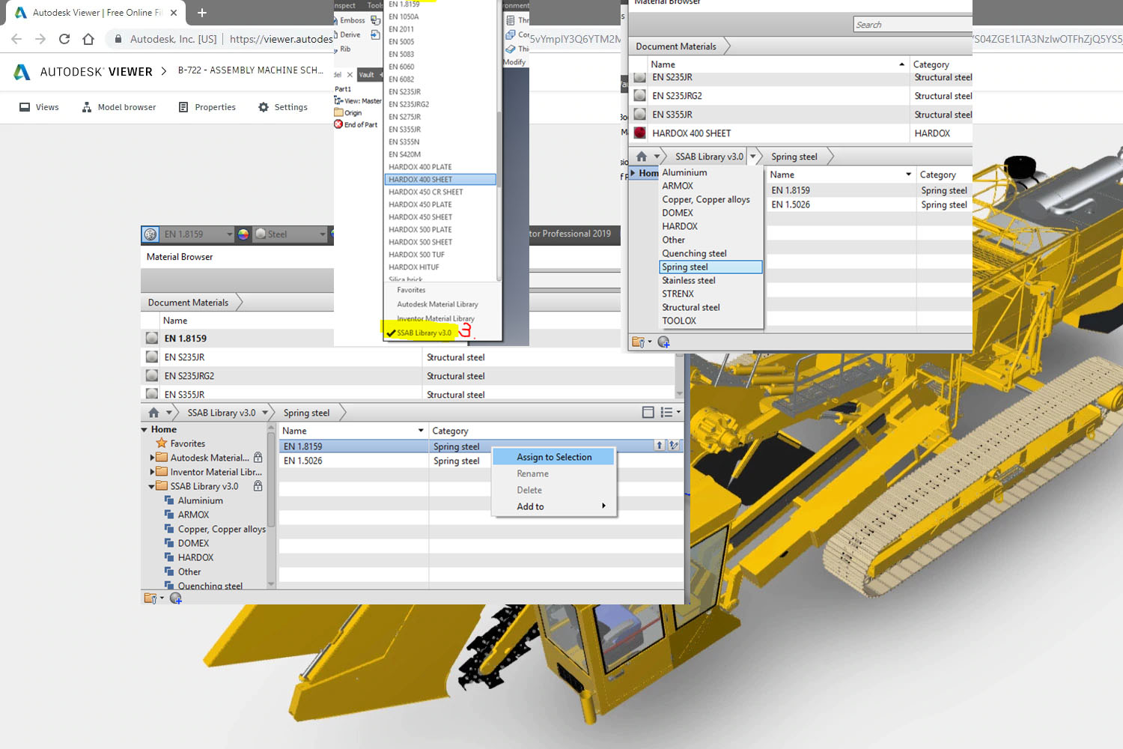The width and height of the screenshot is (1123, 749).
Task: Click the appearance color wheel icon
Action: click(x=243, y=234)
